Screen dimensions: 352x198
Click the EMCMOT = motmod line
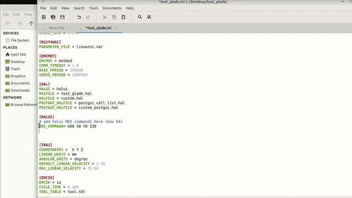tap(56, 61)
